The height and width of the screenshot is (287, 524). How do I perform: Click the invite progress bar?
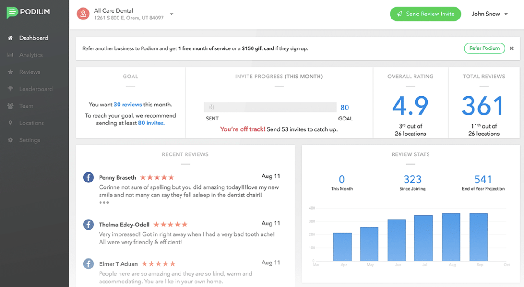click(270, 107)
